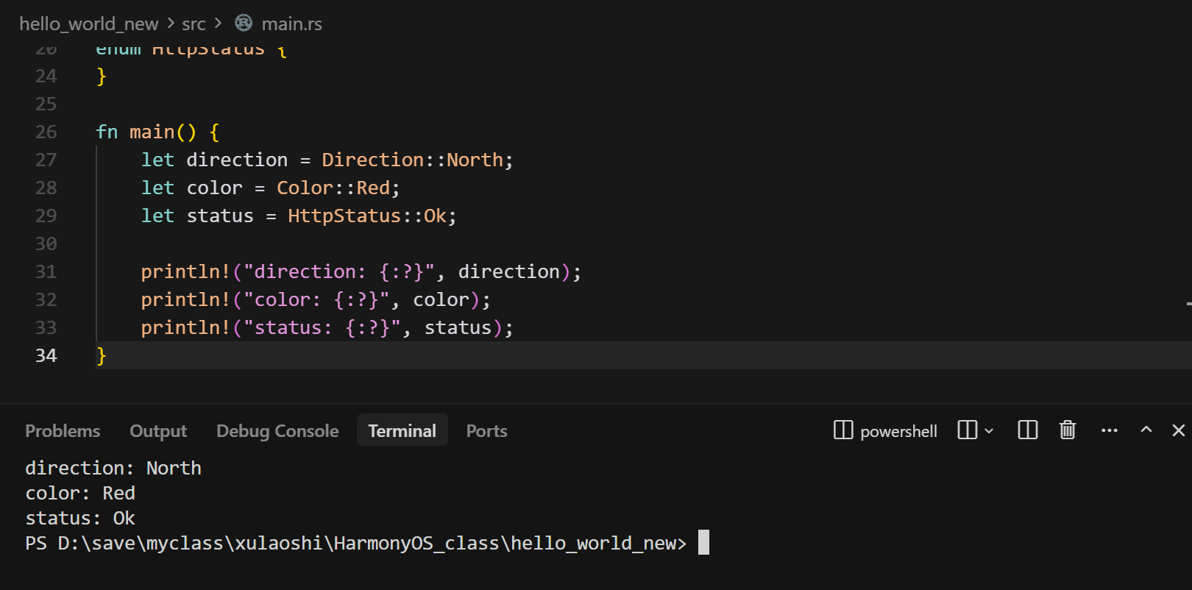1192x590 pixels.
Task: Open the Ports tab
Action: [x=487, y=431]
